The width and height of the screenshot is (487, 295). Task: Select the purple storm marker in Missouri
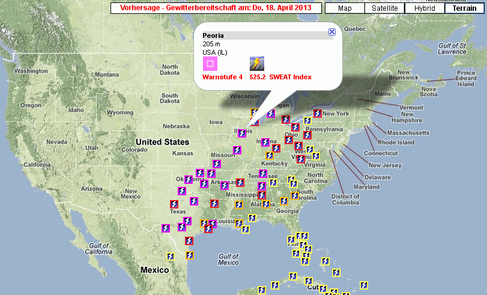pos(237,150)
